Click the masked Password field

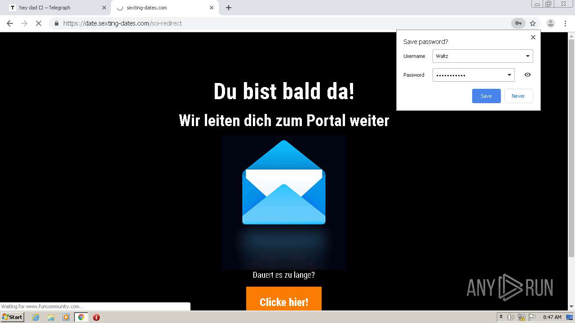pyautogui.click(x=473, y=75)
